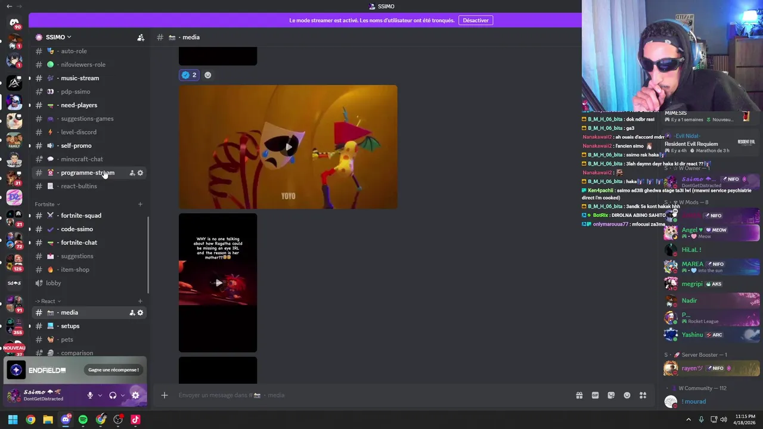763x429 pixels.
Task: Play the Ragatha eye video thumbnail
Action: click(x=218, y=283)
